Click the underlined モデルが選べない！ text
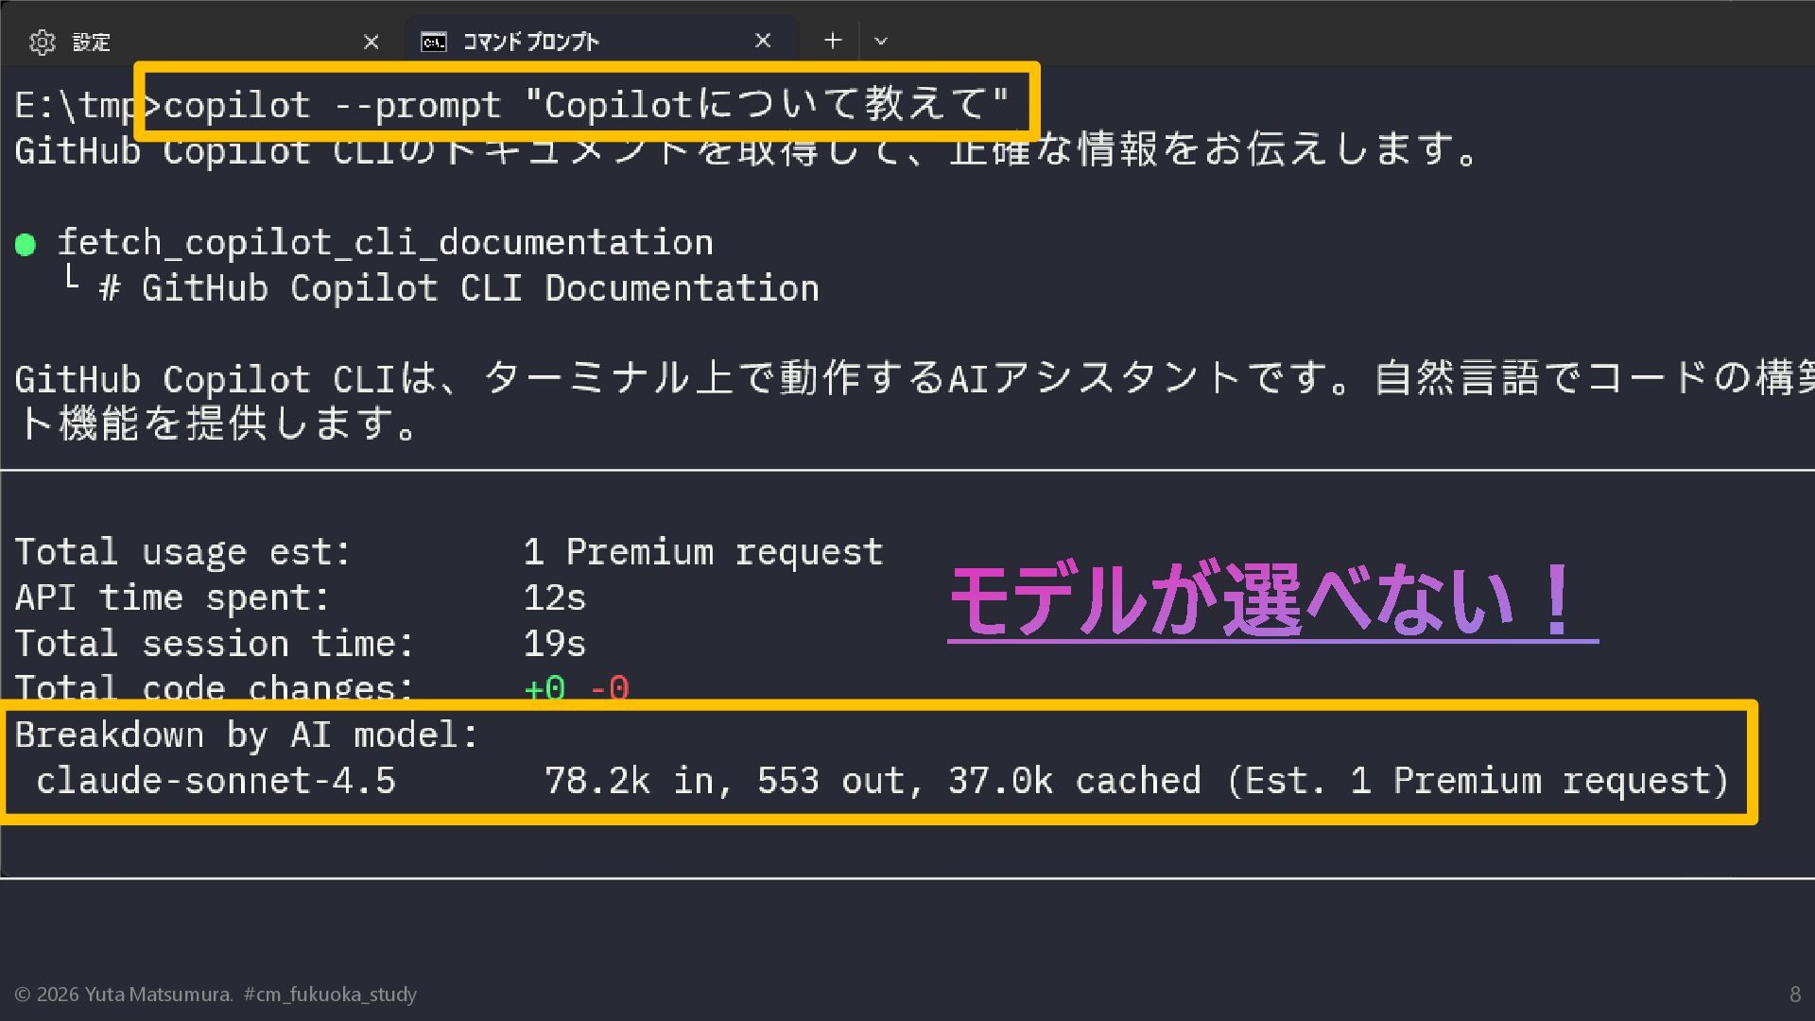Viewport: 1815px width, 1021px height. point(1262,600)
